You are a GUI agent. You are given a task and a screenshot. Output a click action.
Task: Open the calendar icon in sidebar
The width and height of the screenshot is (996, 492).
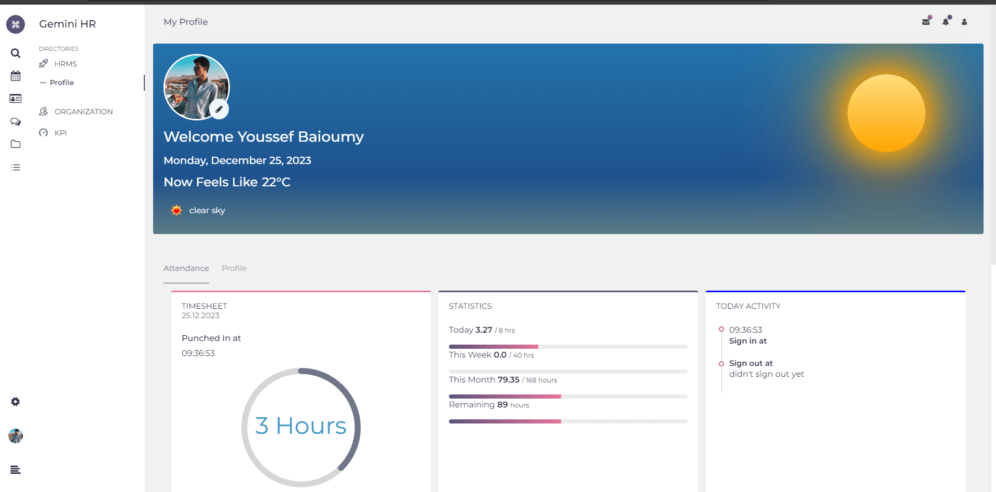pos(16,76)
